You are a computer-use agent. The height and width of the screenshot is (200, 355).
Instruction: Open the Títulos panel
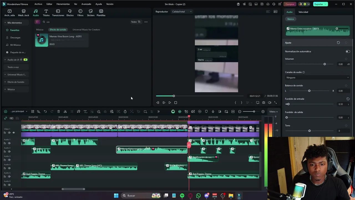coord(46,13)
